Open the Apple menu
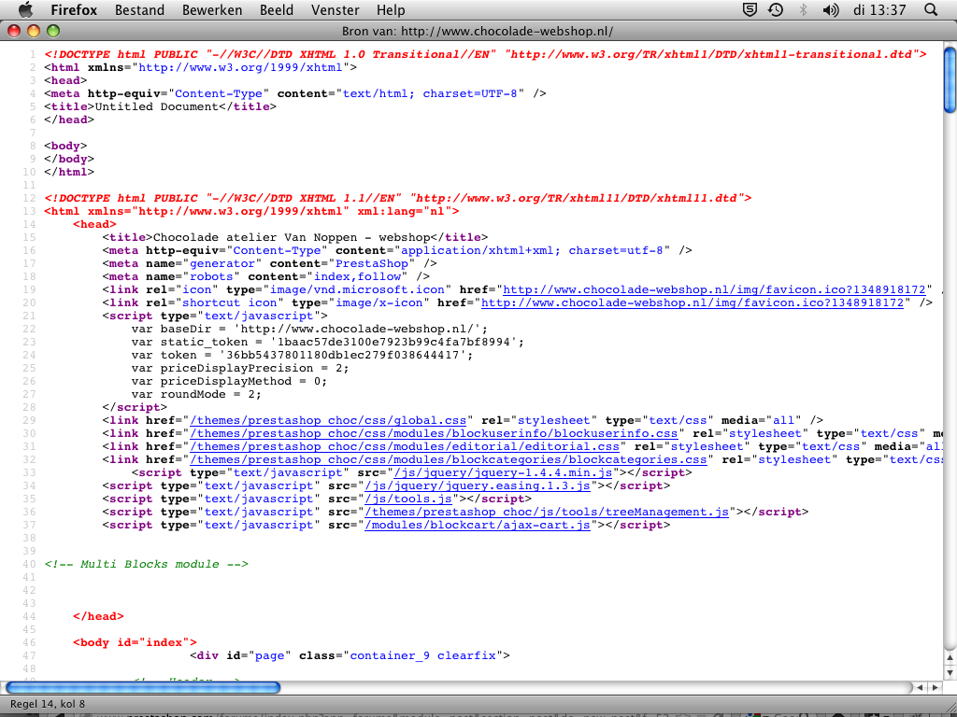The width and height of the screenshot is (957, 717). 25,9
